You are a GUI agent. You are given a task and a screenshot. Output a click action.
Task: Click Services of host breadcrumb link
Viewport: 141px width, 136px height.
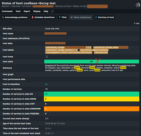pyautogui.click(x=63, y=6)
